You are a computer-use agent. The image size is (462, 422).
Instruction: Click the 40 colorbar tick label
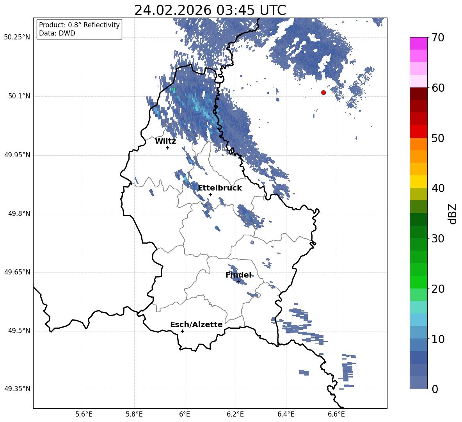click(x=438, y=188)
